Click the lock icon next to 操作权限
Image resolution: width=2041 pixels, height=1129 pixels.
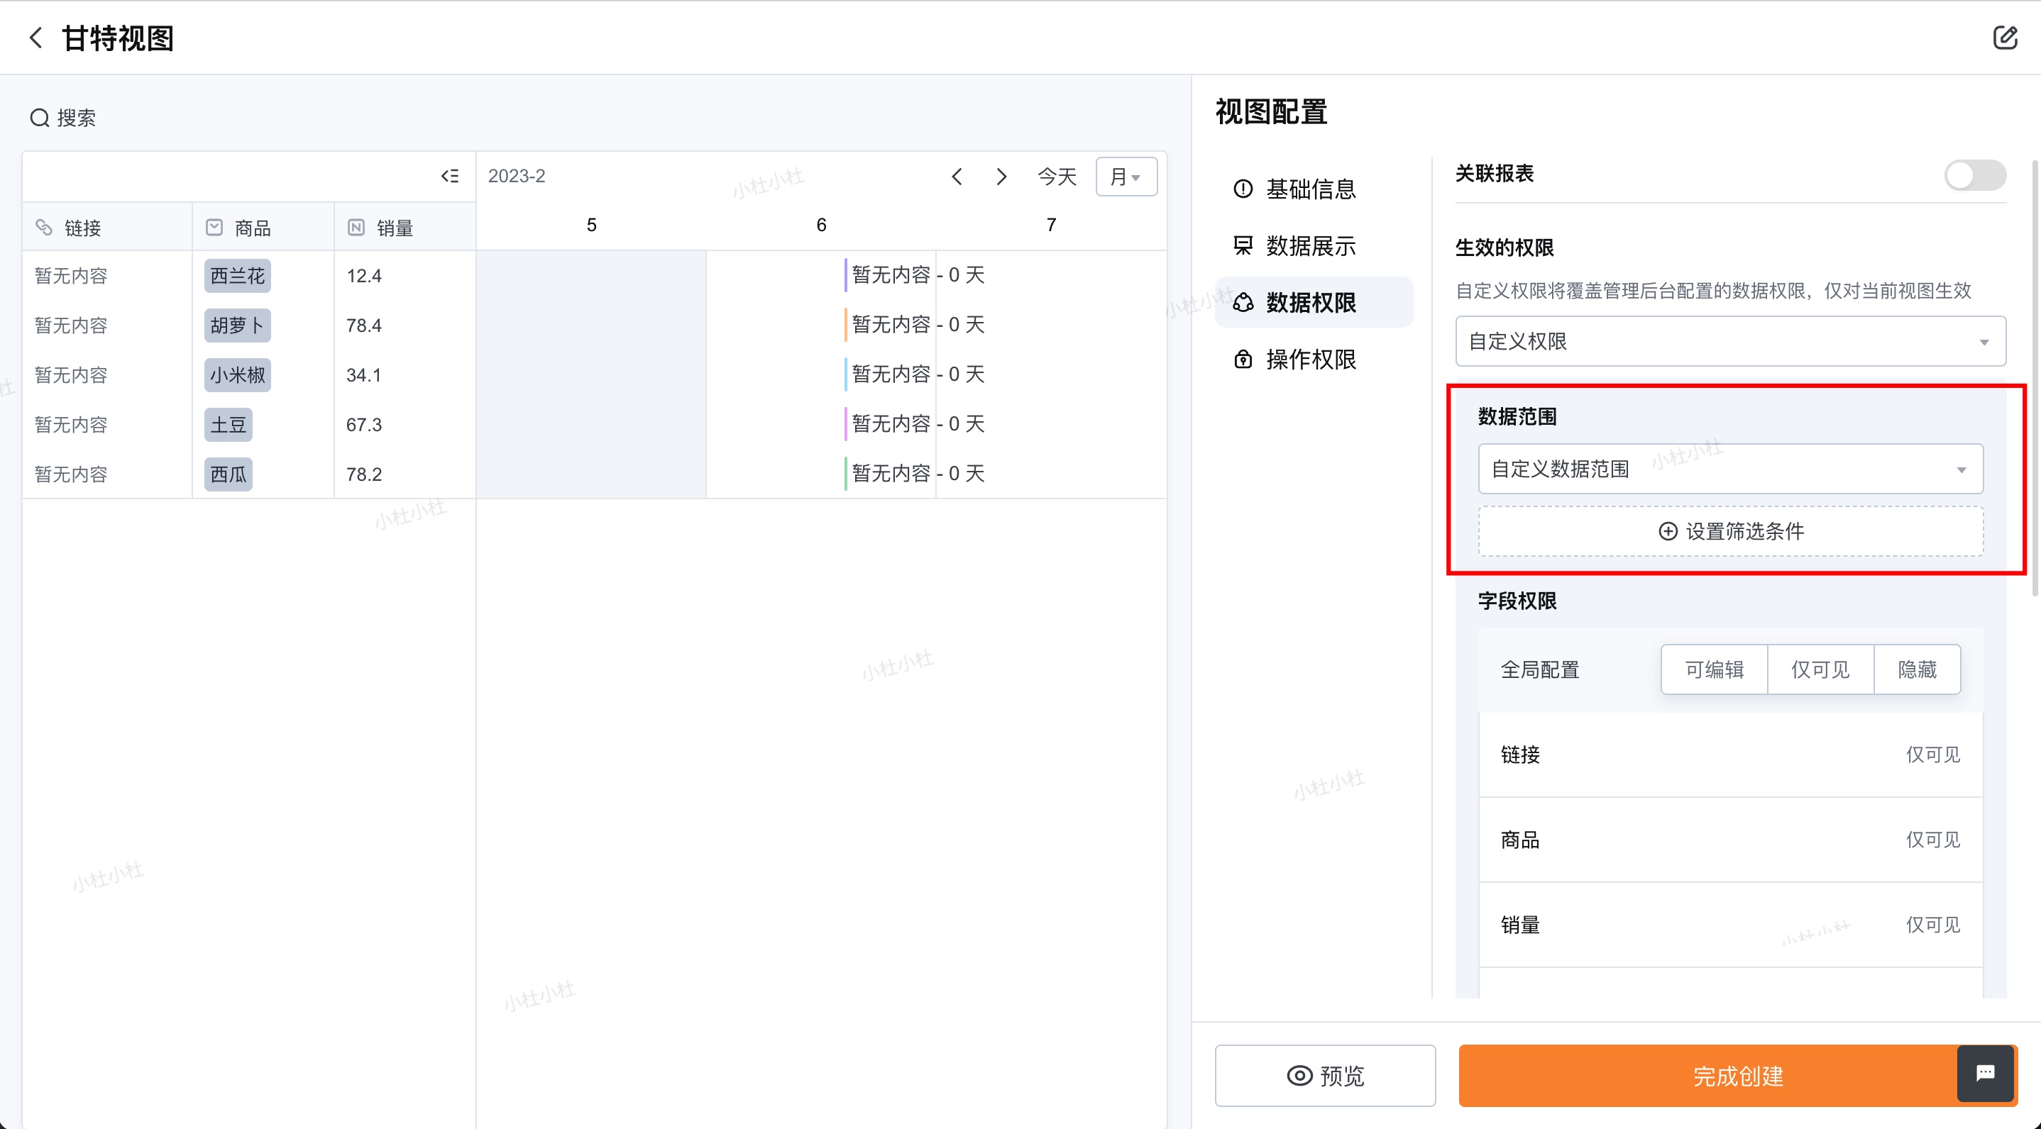[x=1243, y=360]
